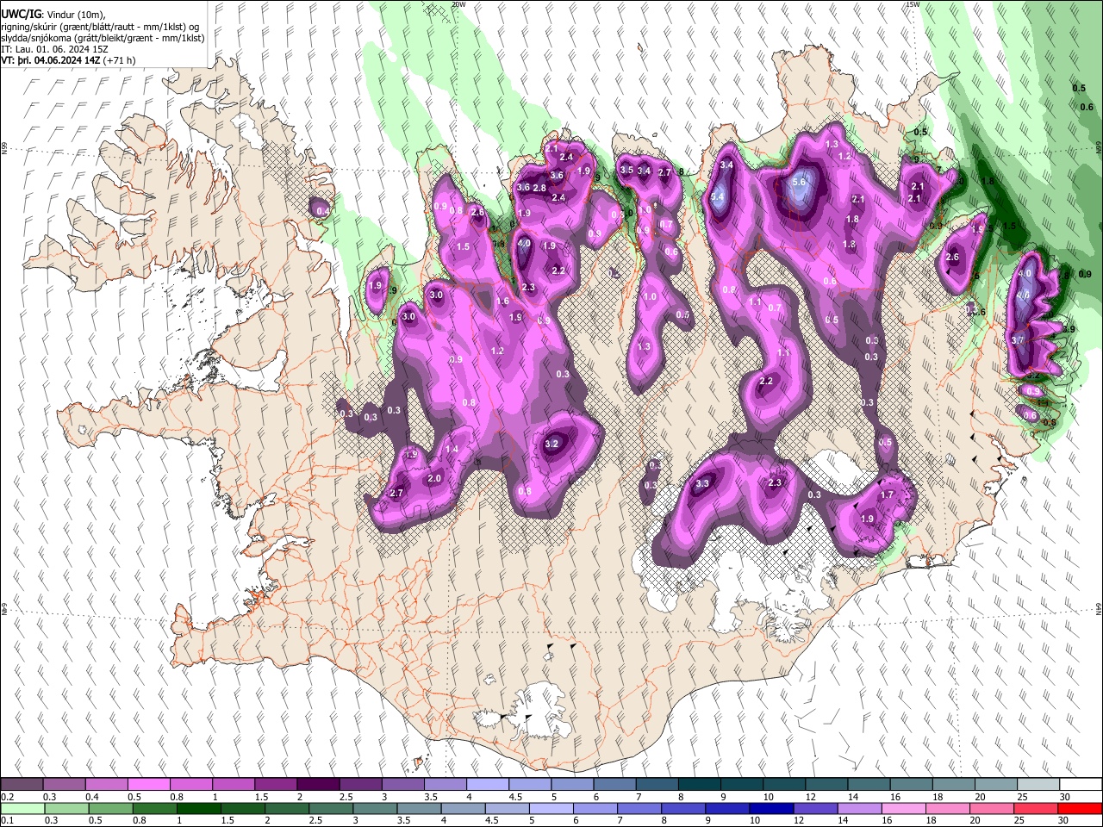Click the '15W' longitude label at top

[x=913, y=4]
